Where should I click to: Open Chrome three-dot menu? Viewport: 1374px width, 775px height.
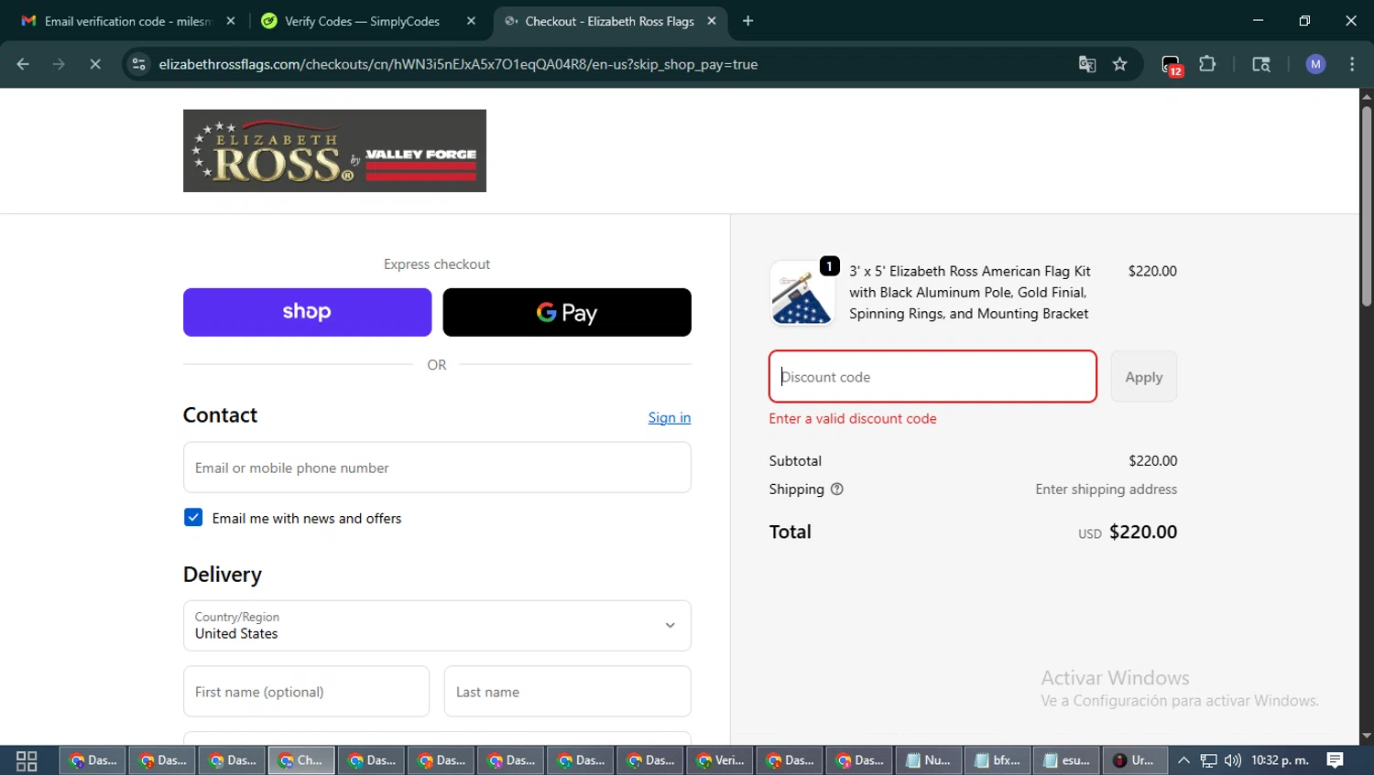point(1352,64)
